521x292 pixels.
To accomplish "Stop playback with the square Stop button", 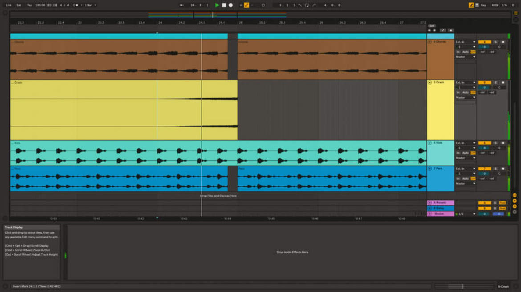I will coord(224,5).
